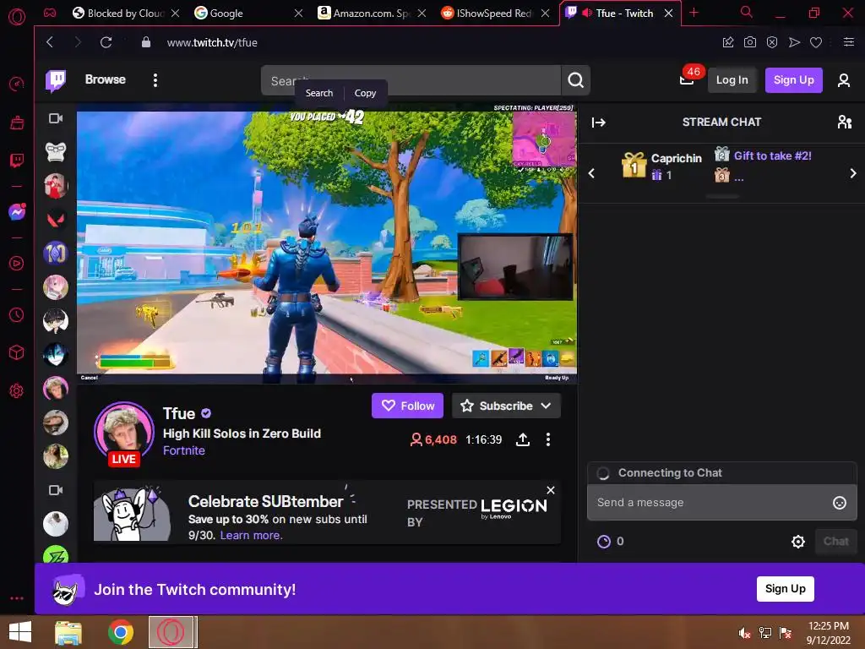Close the SUBtember promotion banner
Image resolution: width=865 pixels, height=649 pixels.
tap(551, 490)
